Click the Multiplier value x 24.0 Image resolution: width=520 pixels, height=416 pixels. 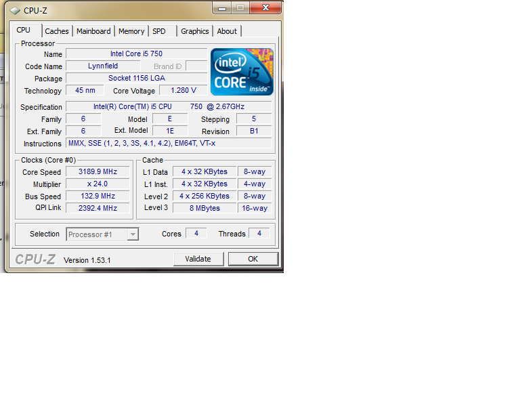point(97,184)
